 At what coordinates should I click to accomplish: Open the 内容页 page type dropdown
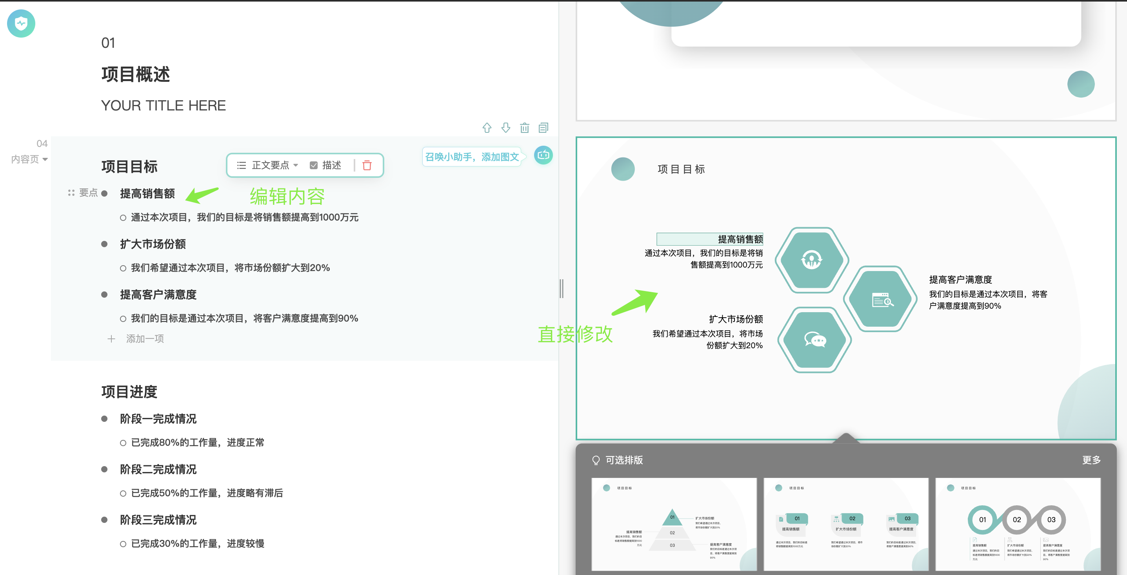point(29,159)
